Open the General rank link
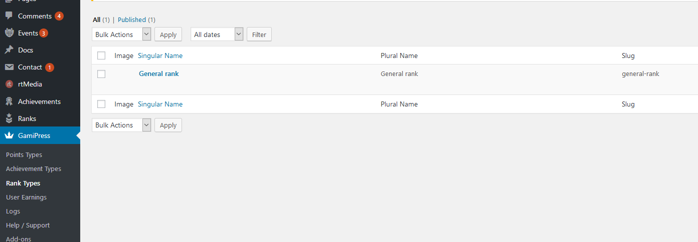 [159, 73]
